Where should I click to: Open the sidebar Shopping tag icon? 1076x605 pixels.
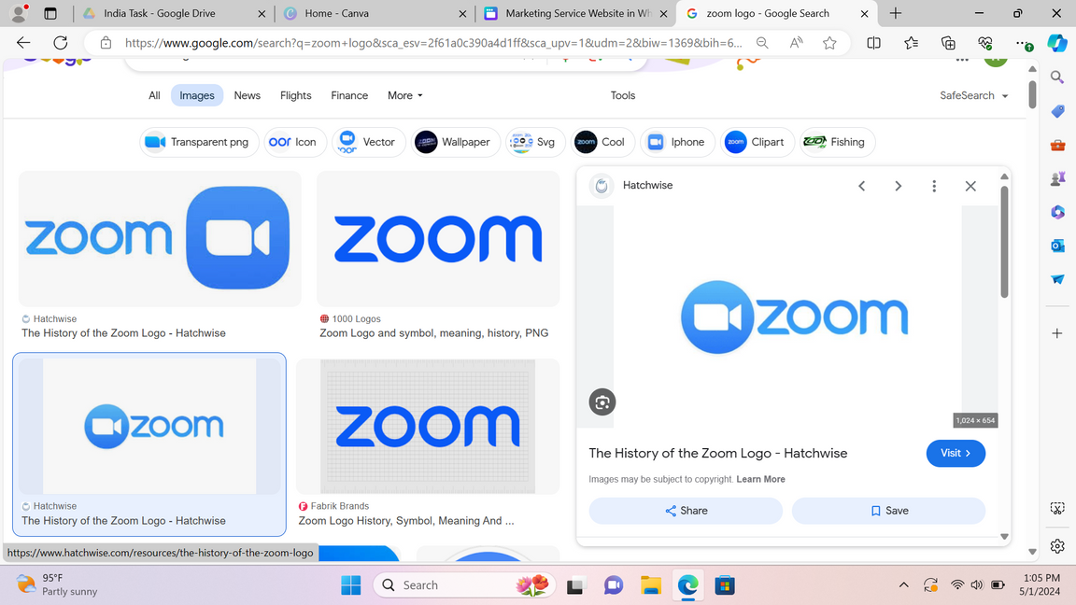(x=1057, y=110)
